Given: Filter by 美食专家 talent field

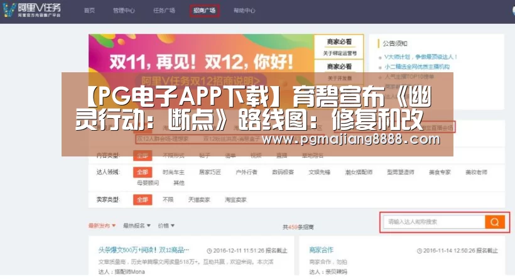Looking at the screenshot, I should 440,172.
